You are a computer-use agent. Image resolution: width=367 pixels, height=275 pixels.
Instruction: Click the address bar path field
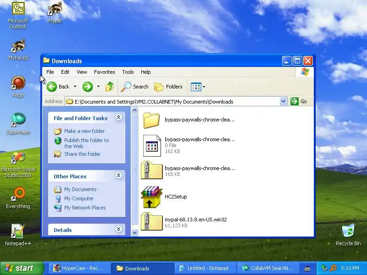173,101
